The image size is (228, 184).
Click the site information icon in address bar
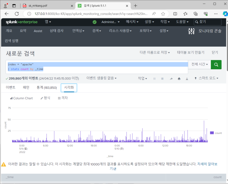click(29, 14)
